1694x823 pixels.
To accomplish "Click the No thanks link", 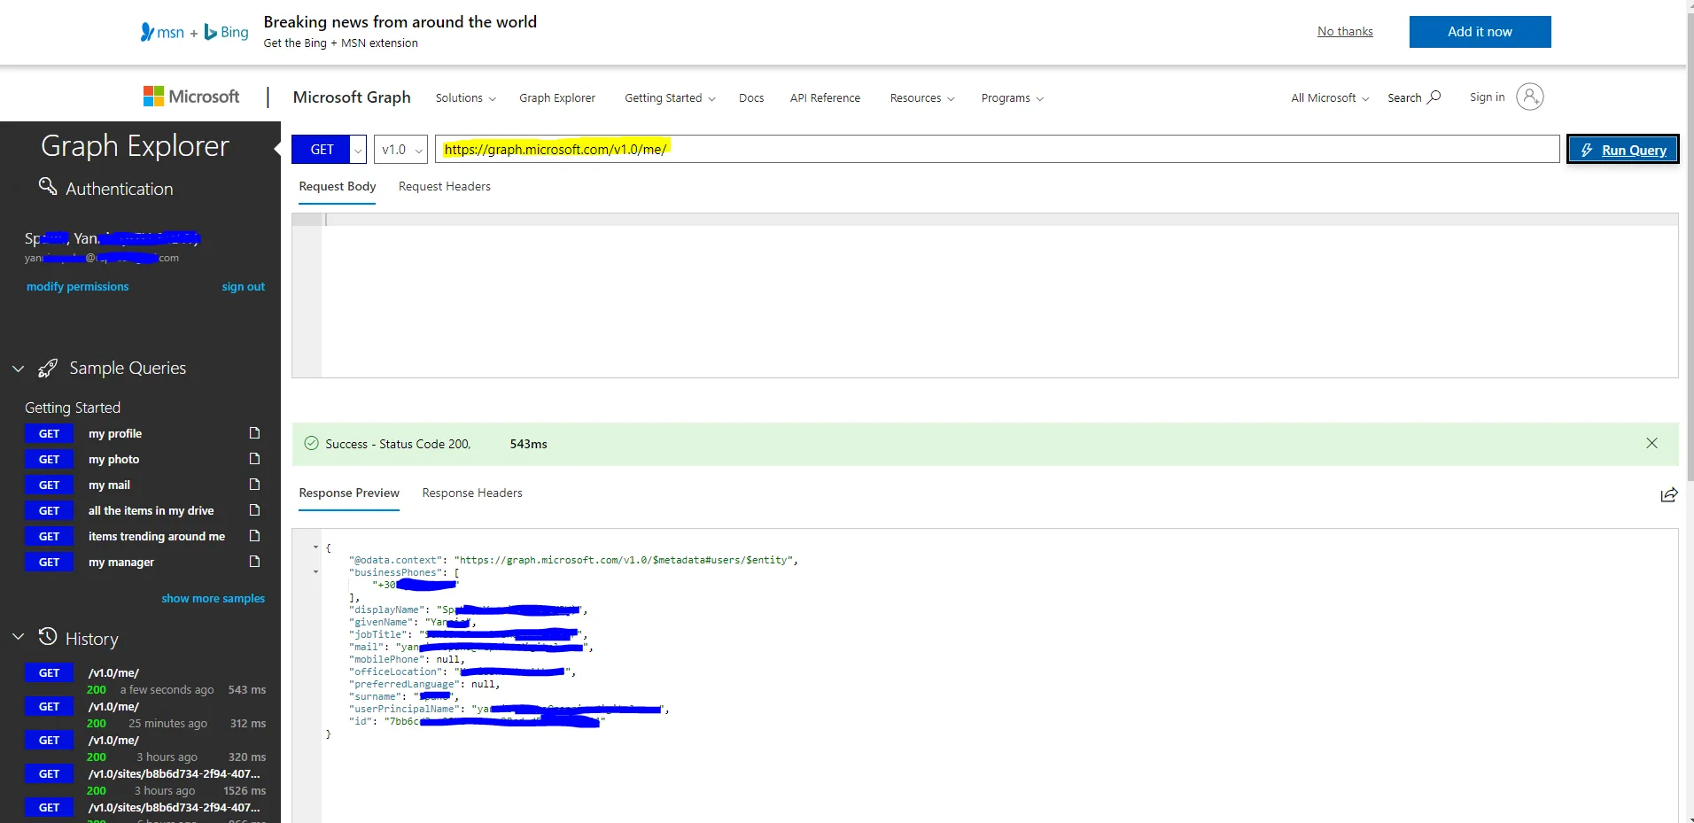I will [1345, 32].
